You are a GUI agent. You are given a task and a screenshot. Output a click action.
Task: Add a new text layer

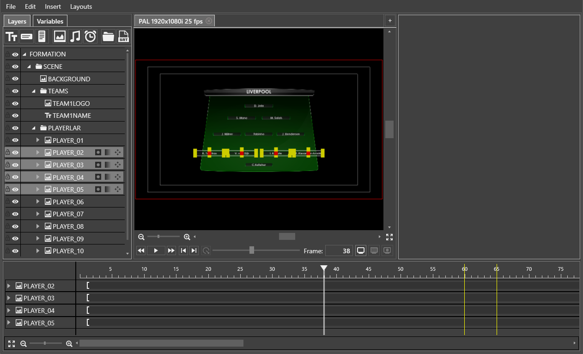(x=12, y=37)
